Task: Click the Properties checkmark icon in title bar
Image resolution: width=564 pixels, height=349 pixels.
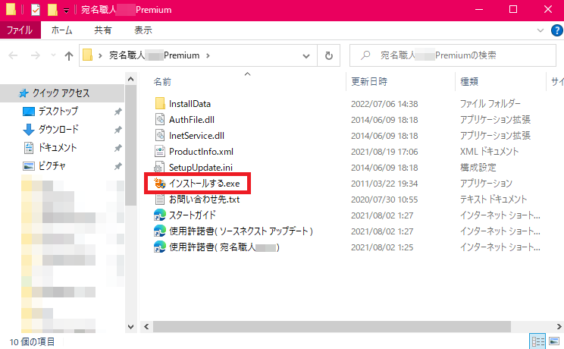Action: pos(35,10)
